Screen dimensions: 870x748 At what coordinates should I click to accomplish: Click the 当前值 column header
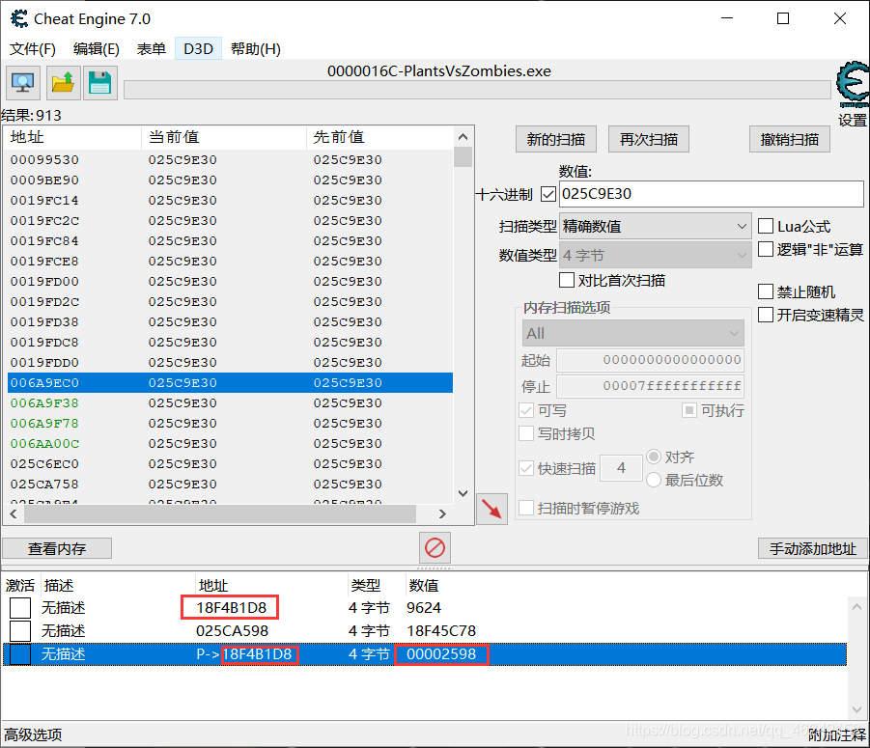[x=224, y=137]
